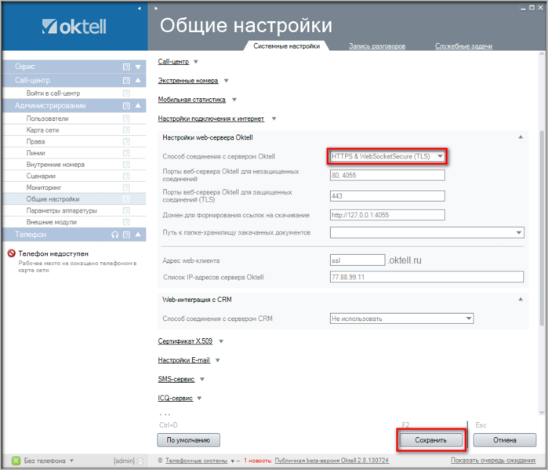The height and width of the screenshot is (470, 548).
Task: Open Сценарии in the sidebar
Action: [41, 177]
